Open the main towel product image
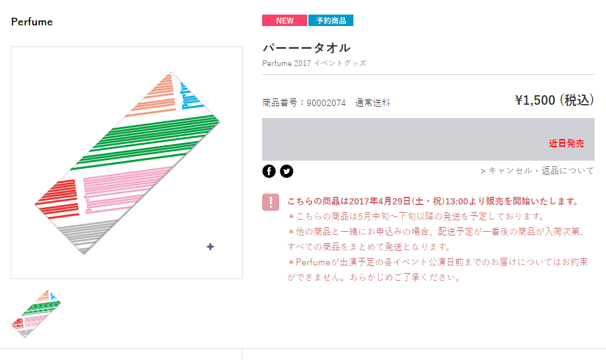Image resolution: width=606 pixels, height=360 pixels. point(127,163)
